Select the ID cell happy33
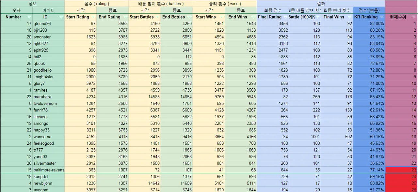418x192 pixels. point(49,130)
